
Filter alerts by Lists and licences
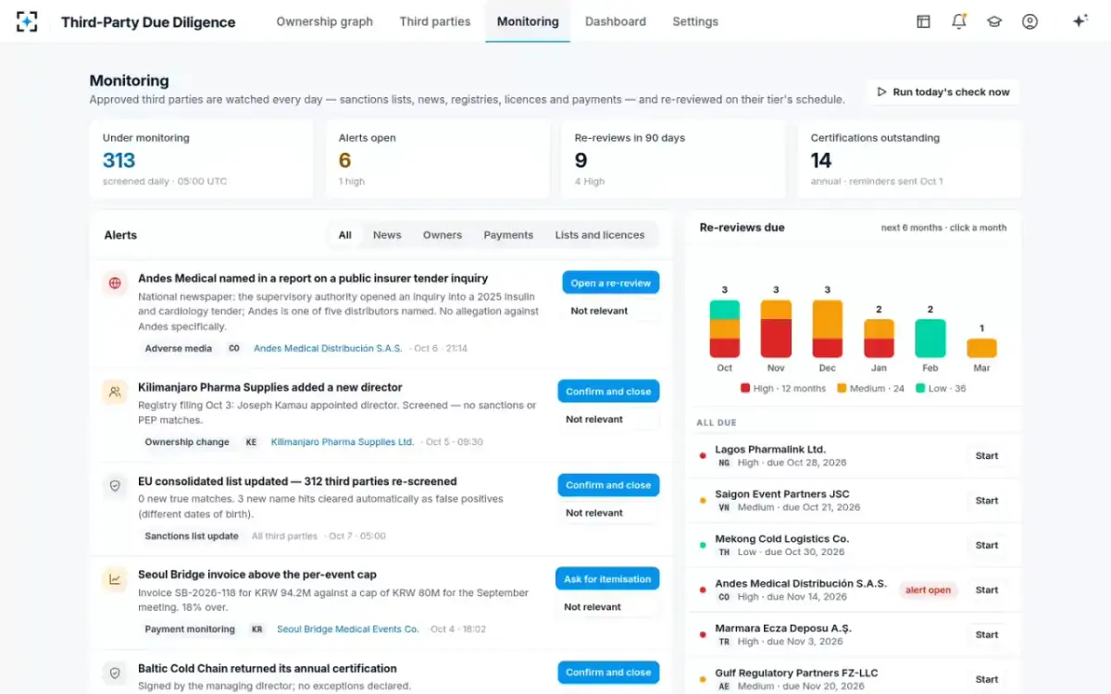click(x=600, y=235)
